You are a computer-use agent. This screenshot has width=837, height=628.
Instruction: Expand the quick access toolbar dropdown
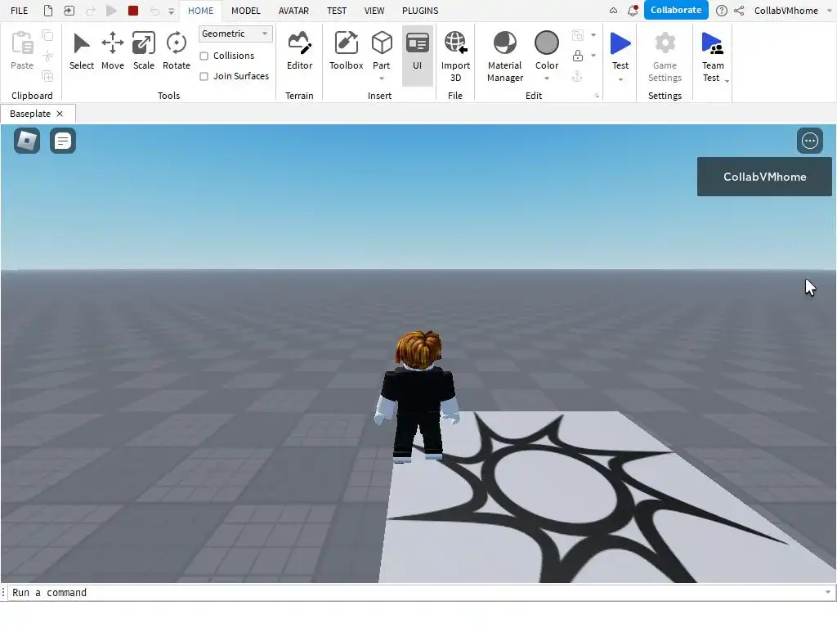172,11
